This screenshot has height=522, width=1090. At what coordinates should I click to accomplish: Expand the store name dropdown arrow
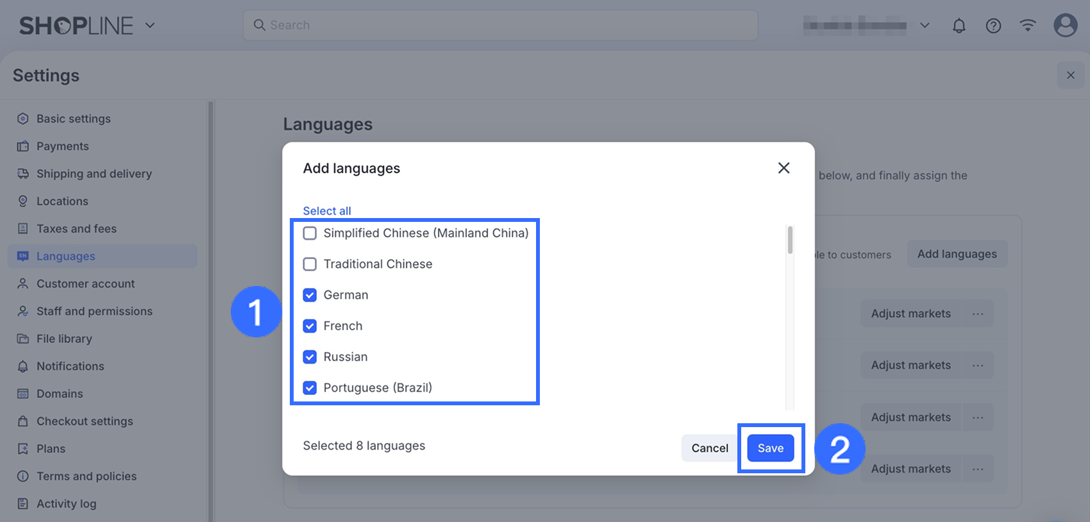(x=925, y=26)
